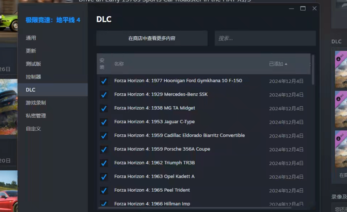Uncheck the 1962 Triumph TR3B DLC

coord(104,163)
